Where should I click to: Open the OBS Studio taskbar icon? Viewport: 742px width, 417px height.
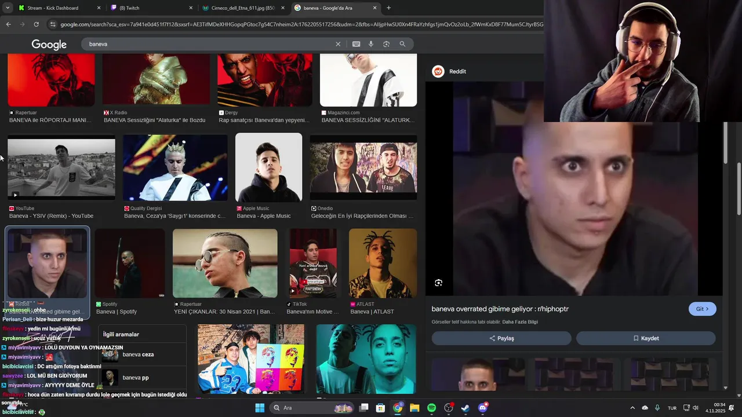coord(449,408)
